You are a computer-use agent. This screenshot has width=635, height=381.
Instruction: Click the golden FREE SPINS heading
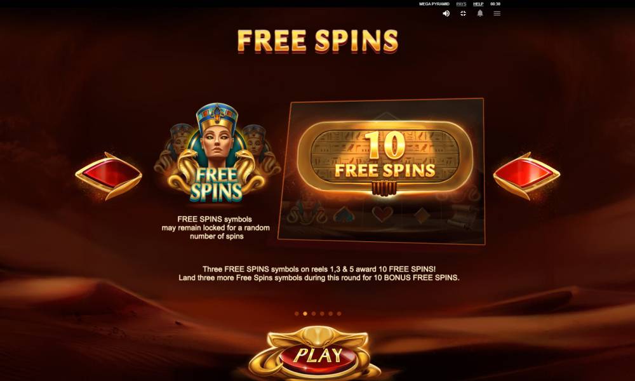[x=317, y=41]
